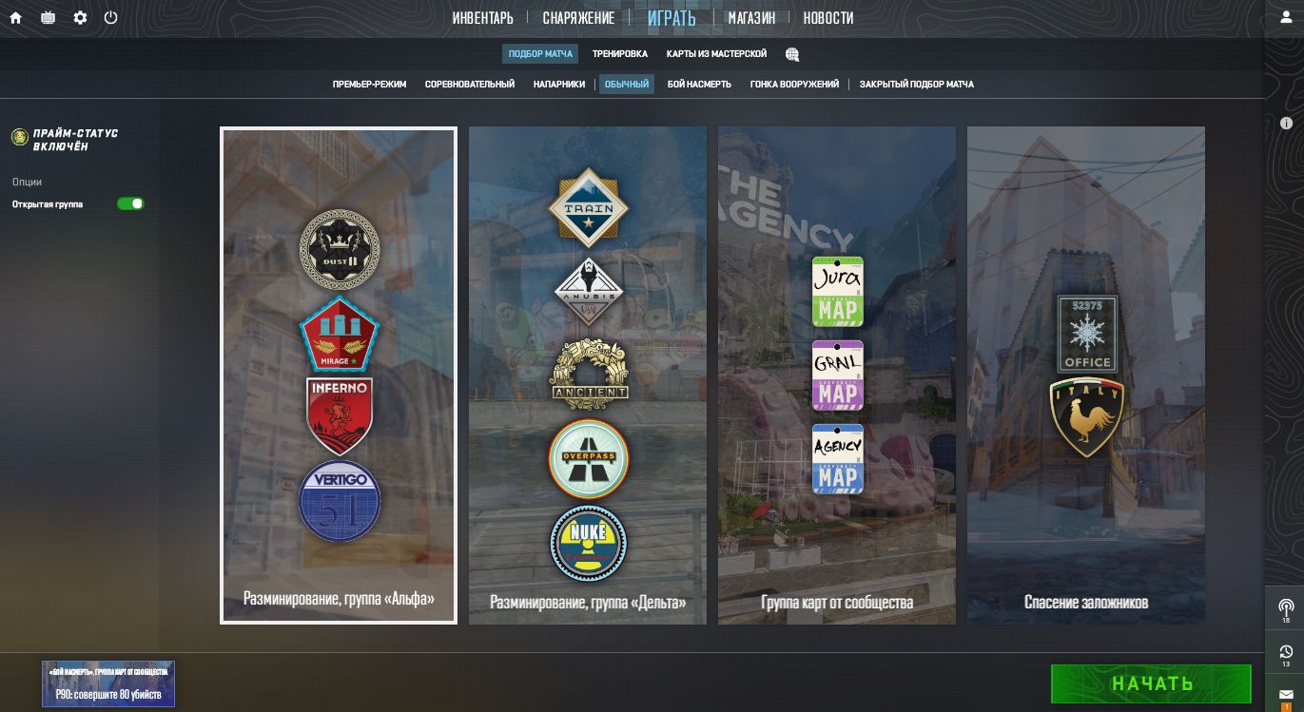Click the Home icon in top bar
Viewport: 1304px width, 712px height.
point(15,18)
